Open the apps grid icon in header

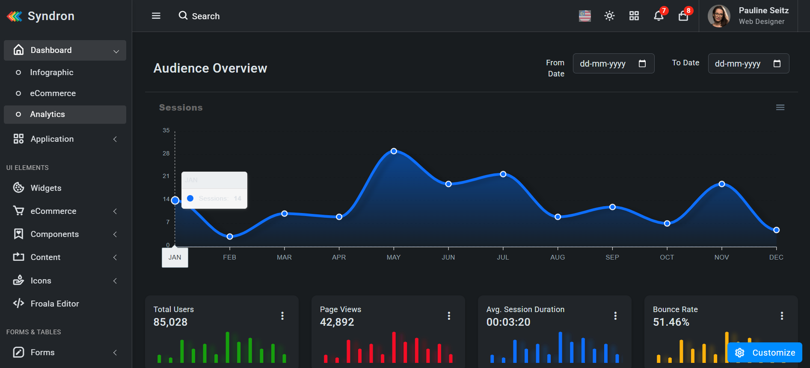click(634, 16)
